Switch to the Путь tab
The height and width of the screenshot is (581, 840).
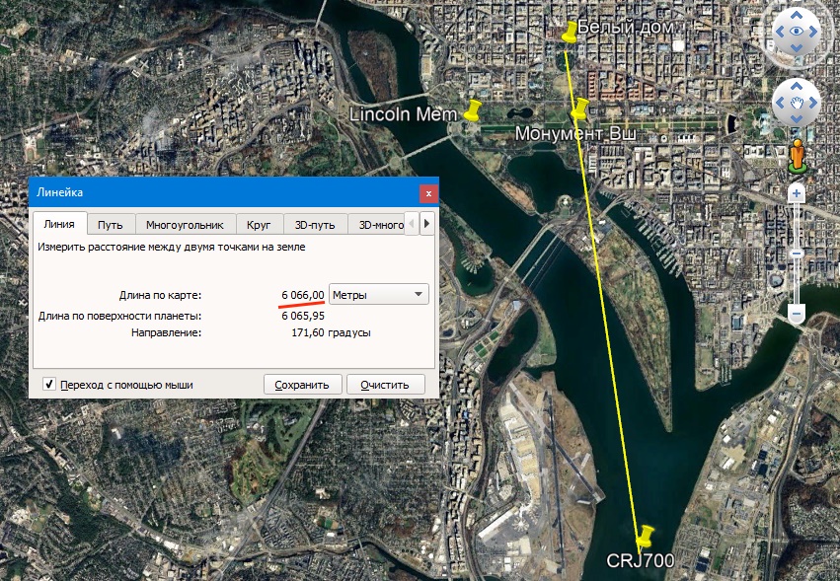(110, 225)
